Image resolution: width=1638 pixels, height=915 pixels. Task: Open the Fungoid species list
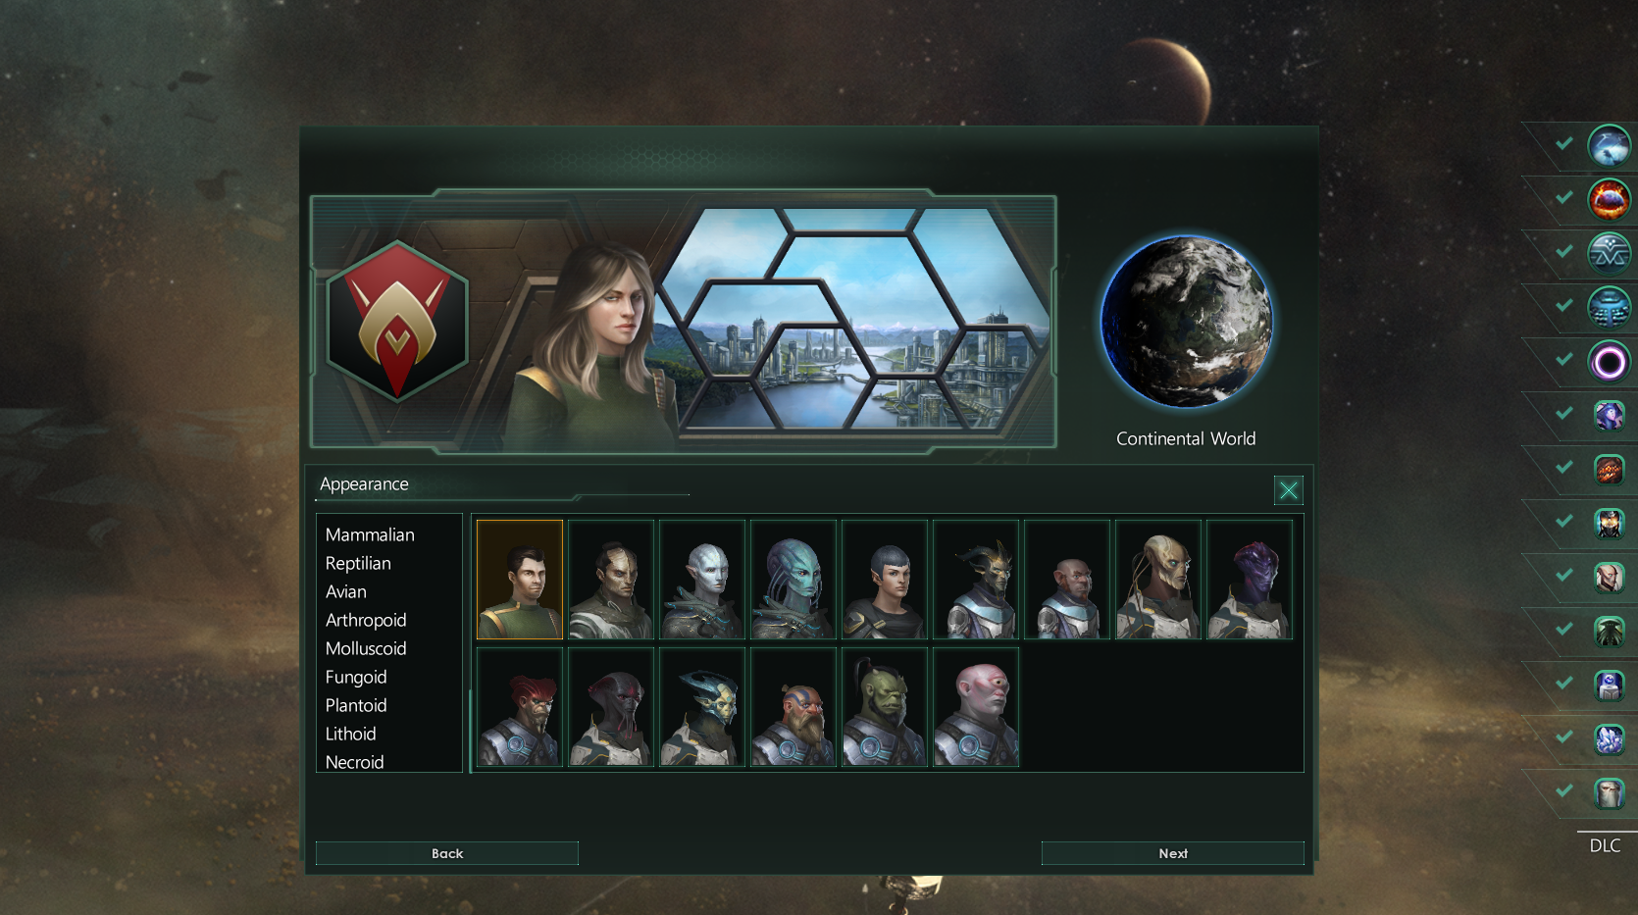click(x=356, y=677)
